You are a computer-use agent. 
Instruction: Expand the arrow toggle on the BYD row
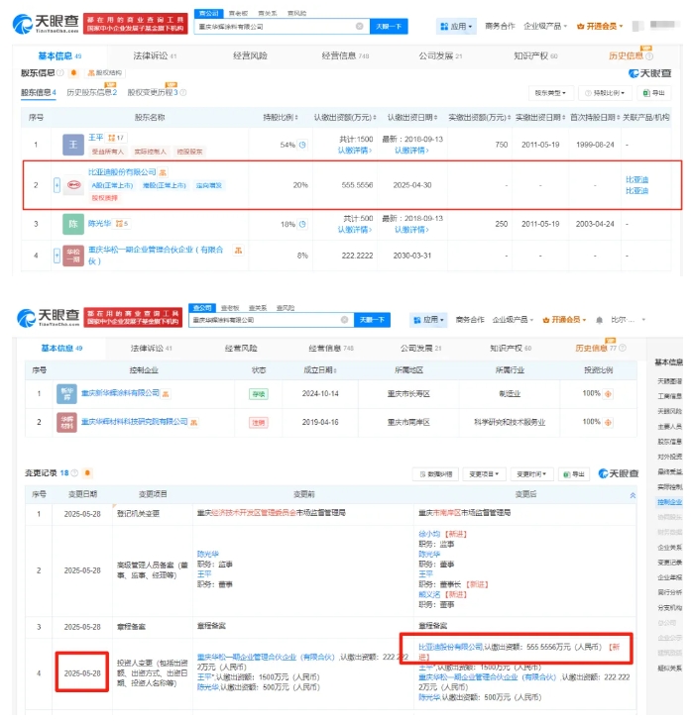58,184
